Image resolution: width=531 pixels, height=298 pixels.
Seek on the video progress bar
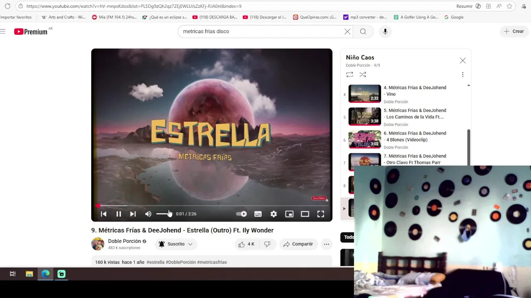(x=212, y=206)
